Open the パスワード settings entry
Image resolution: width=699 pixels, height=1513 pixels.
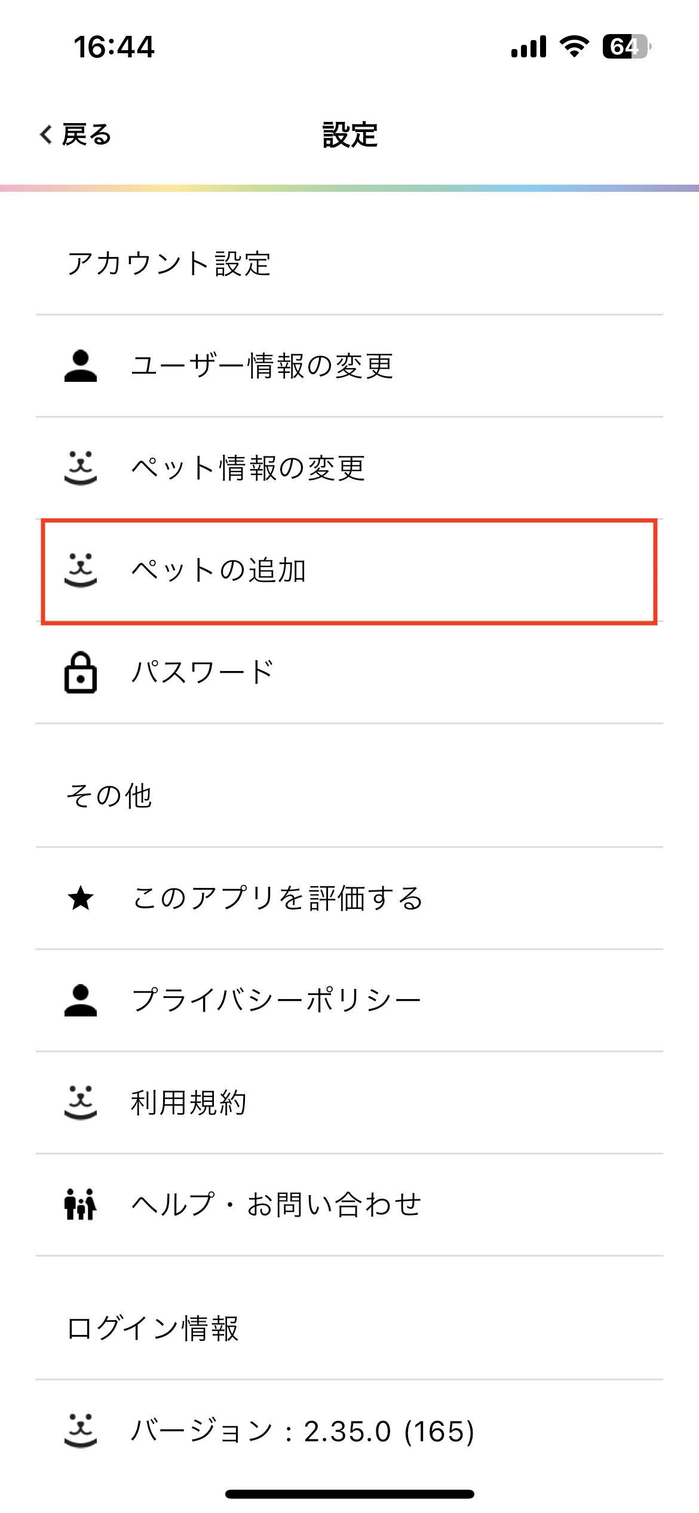click(203, 672)
